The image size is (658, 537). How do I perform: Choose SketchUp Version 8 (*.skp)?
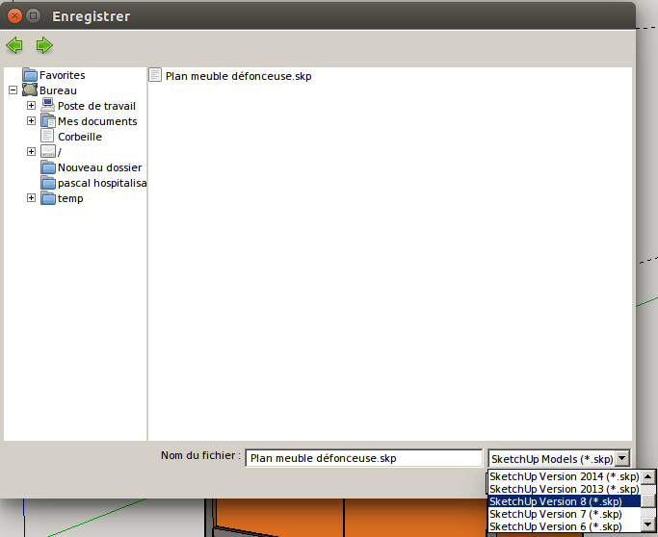[565, 501]
